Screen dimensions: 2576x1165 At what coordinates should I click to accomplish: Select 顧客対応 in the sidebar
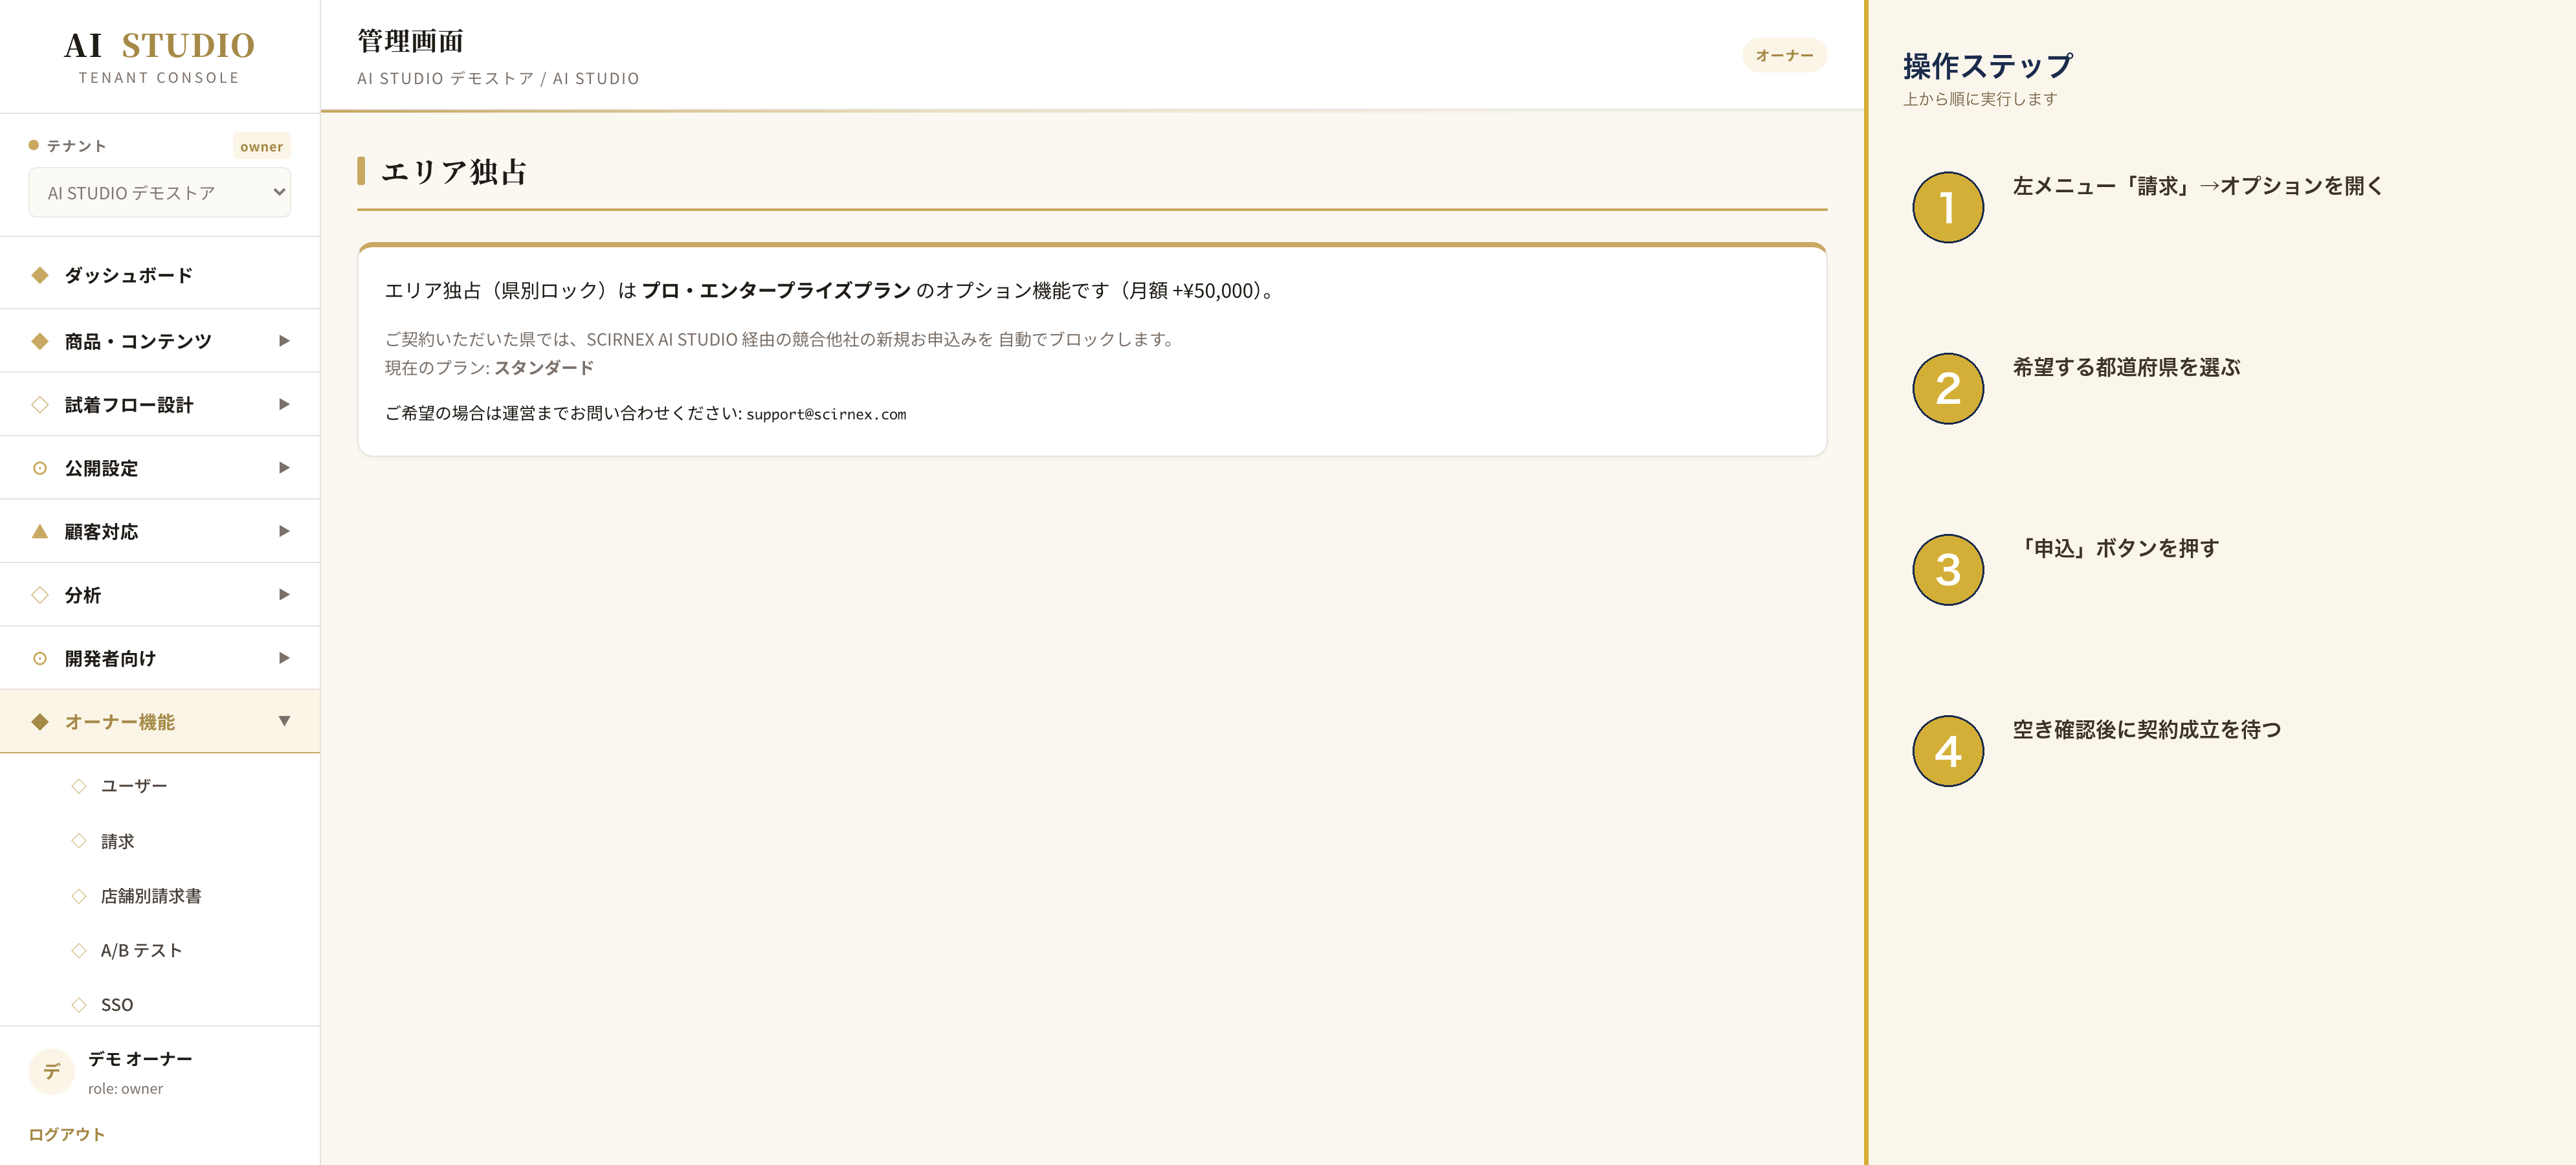(x=160, y=531)
